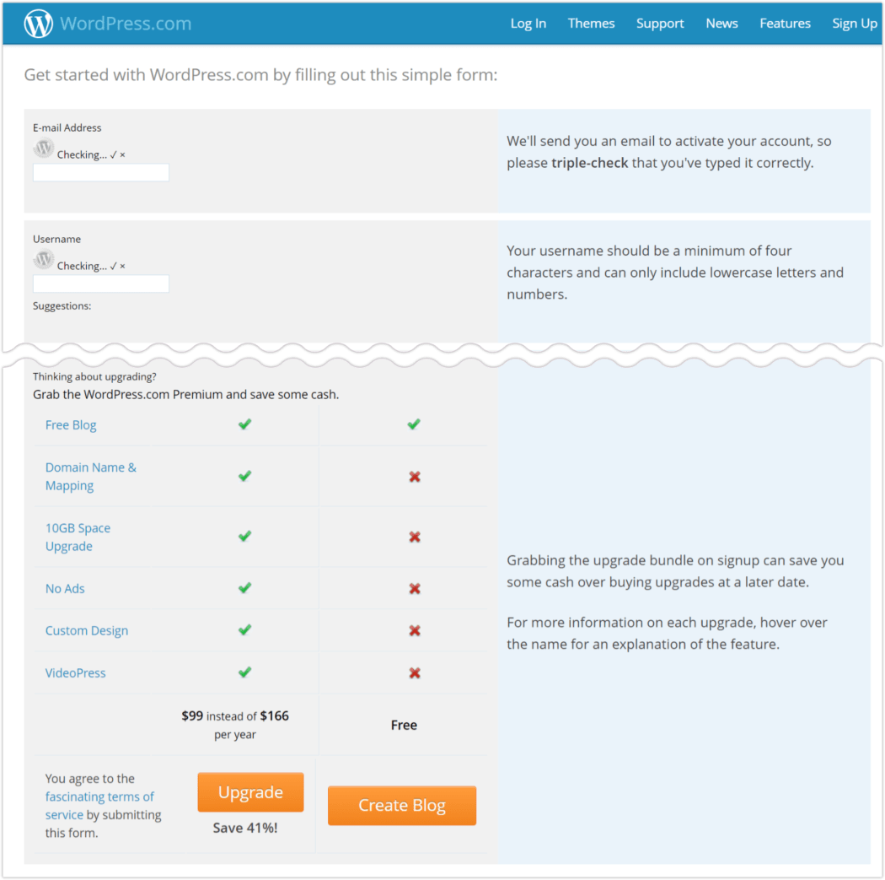Click the Create Blog button
The image size is (885, 880).
click(x=402, y=805)
